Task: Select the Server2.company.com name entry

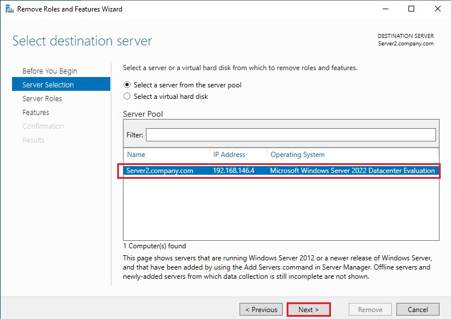Action: tap(160, 171)
